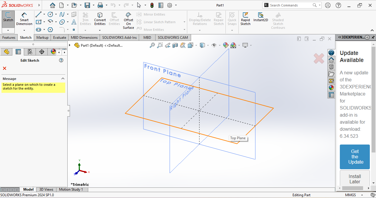Open the Motion Study 1 tab

coord(71,189)
